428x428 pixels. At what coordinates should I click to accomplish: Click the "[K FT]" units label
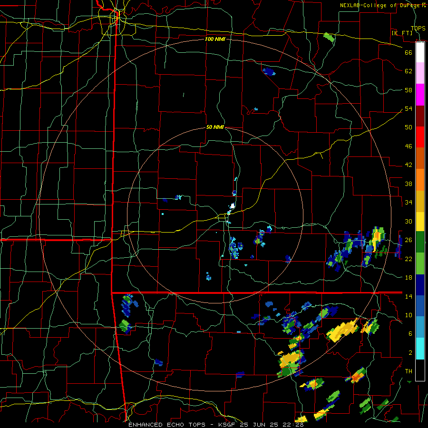402,33
